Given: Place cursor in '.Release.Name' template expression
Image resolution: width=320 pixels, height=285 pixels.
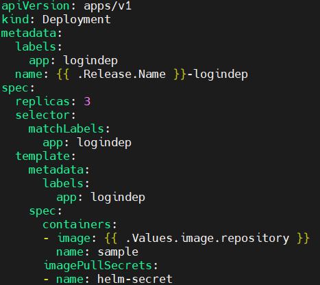Looking at the screenshot, I should point(122,74).
